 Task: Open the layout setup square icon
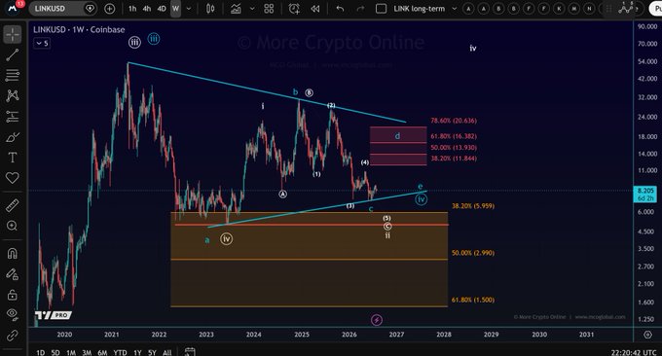[381, 9]
